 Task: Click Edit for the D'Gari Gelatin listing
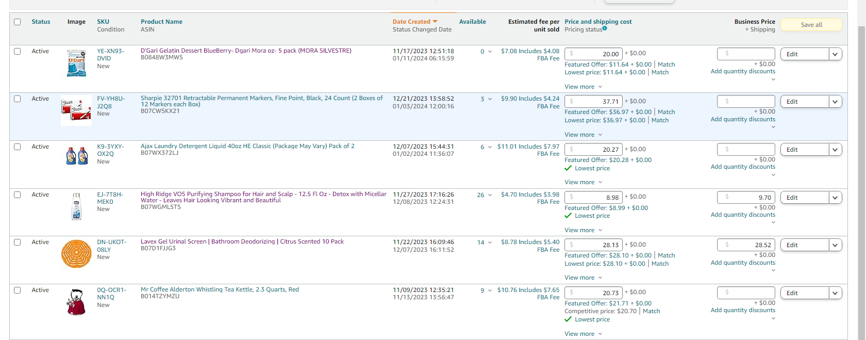click(805, 54)
